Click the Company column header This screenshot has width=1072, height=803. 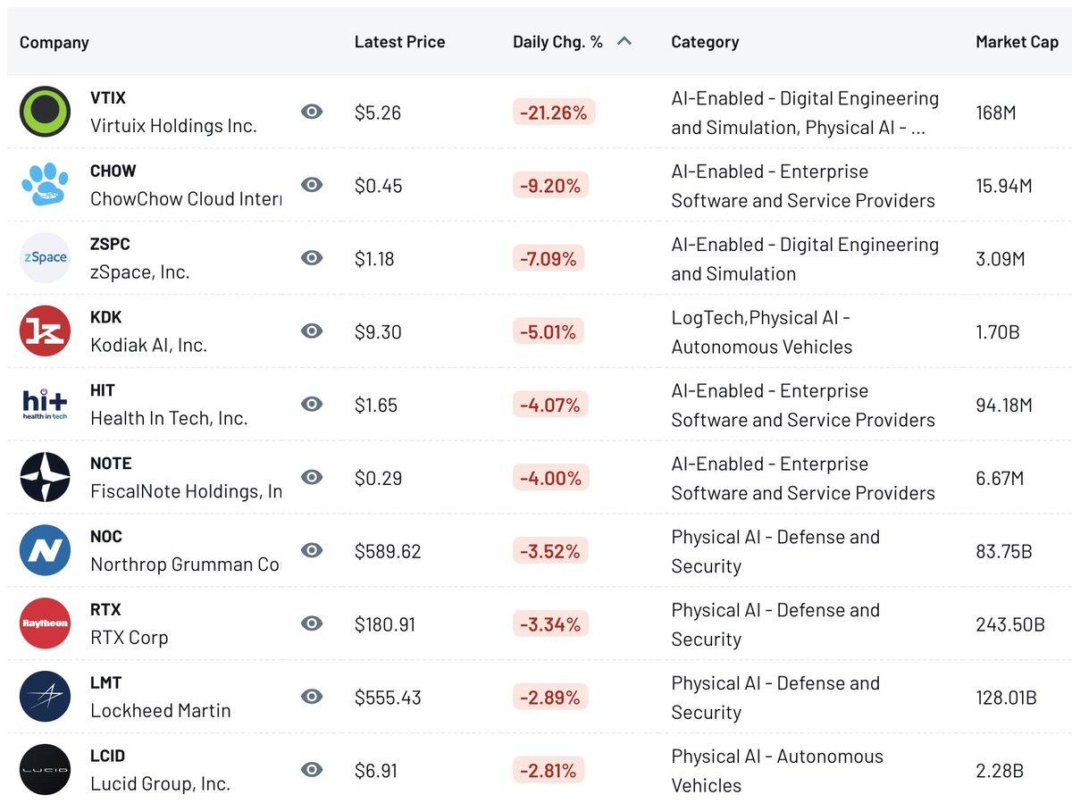point(54,42)
